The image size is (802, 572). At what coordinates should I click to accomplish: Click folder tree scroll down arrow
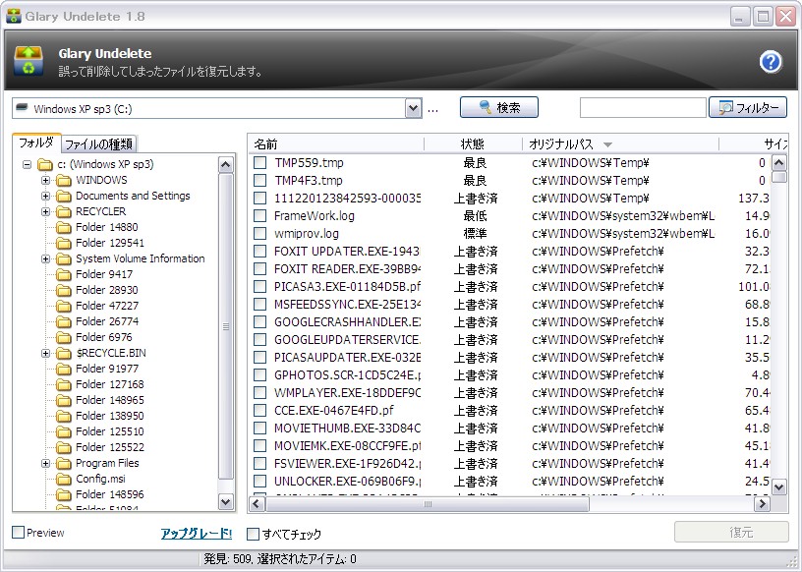point(226,502)
